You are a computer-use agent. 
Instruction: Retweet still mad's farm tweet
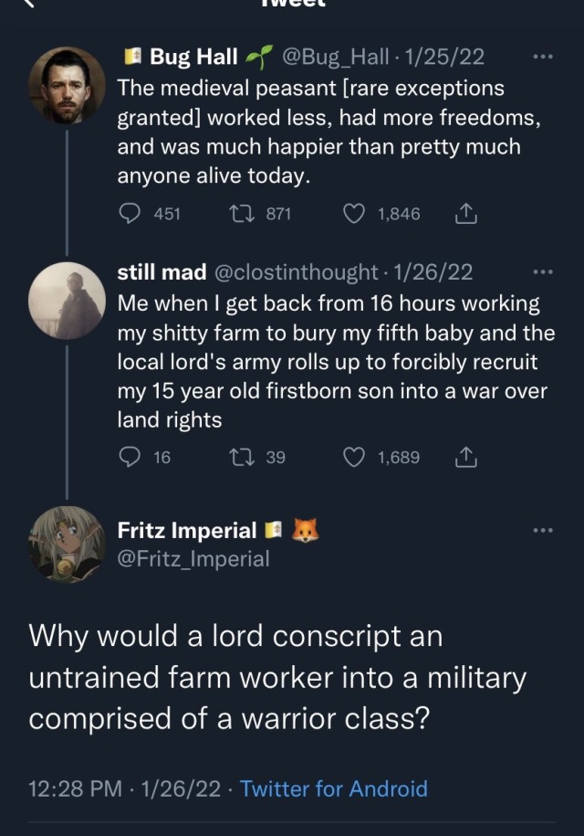coord(243,457)
